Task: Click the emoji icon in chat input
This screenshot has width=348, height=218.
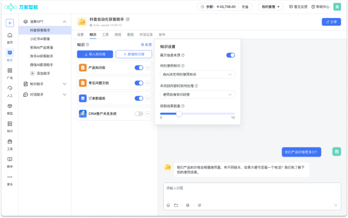Action: (x=188, y=205)
